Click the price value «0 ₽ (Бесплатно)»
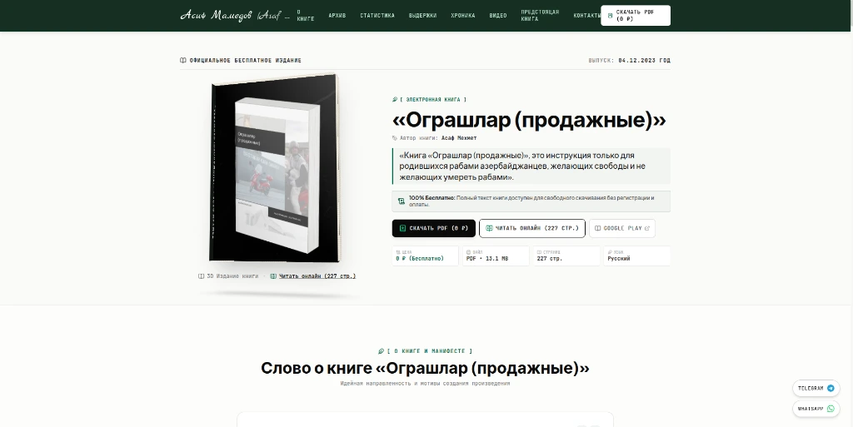 (x=420, y=259)
